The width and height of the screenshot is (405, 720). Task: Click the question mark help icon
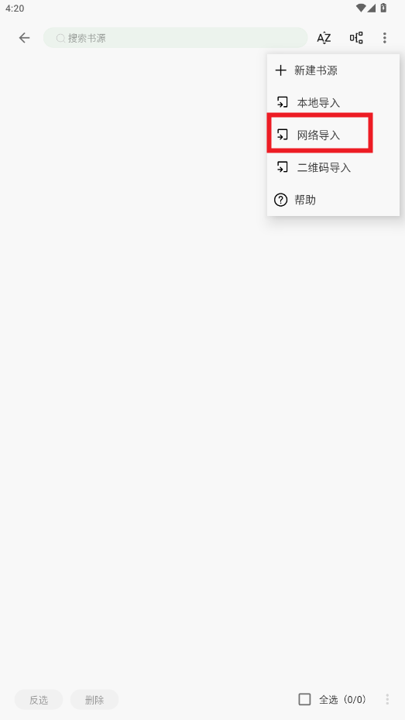[x=280, y=200]
